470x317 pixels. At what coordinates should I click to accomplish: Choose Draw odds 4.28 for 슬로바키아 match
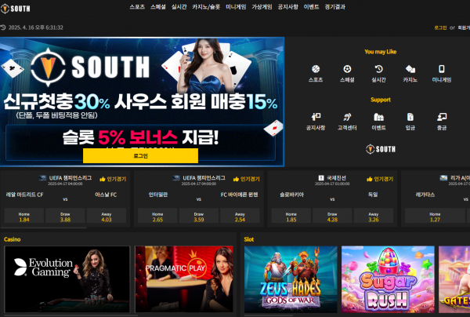click(332, 217)
